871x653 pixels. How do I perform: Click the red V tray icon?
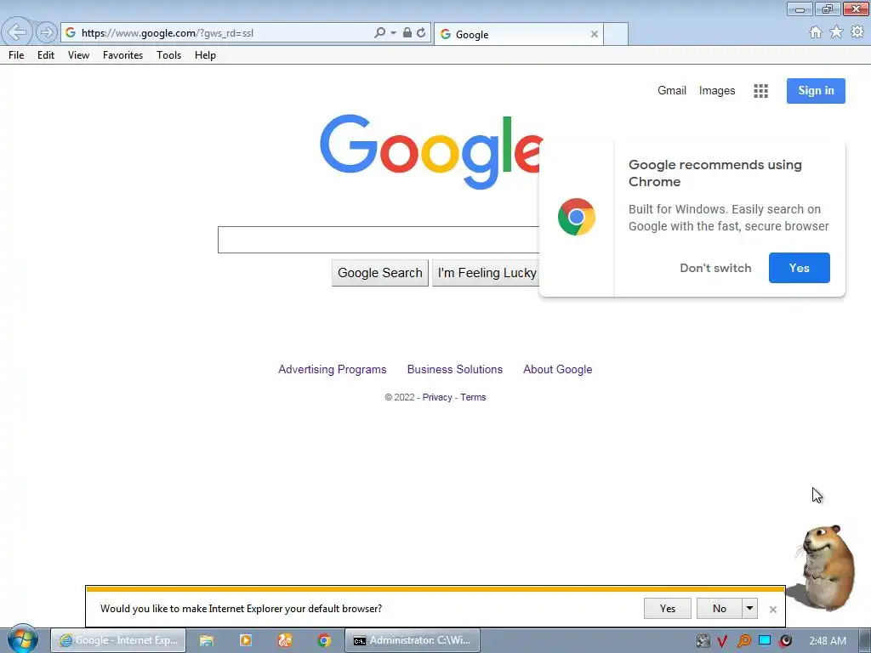tap(722, 641)
